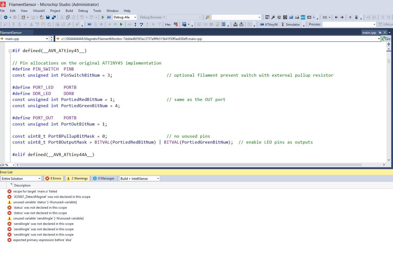Open the Edit menu
393x254 pixels.
click(13, 11)
